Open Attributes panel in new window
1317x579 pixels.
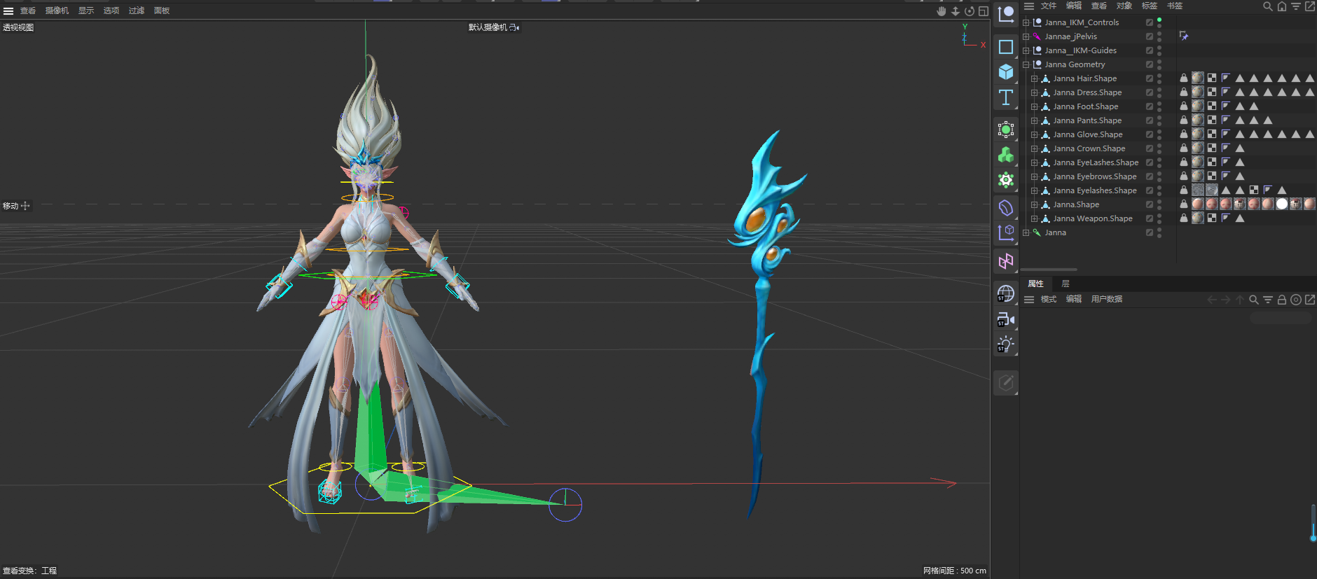1310,300
